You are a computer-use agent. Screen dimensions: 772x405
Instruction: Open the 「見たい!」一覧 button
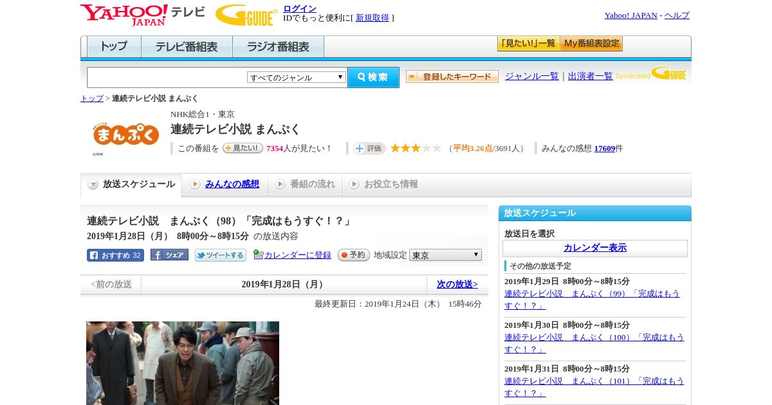pos(528,44)
